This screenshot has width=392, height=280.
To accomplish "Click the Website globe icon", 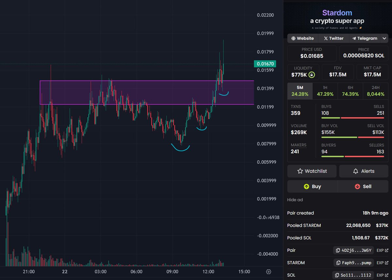I will 294,38.
